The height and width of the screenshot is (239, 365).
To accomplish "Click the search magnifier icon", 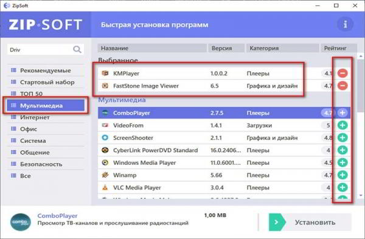I will click(x=77, y=49).
